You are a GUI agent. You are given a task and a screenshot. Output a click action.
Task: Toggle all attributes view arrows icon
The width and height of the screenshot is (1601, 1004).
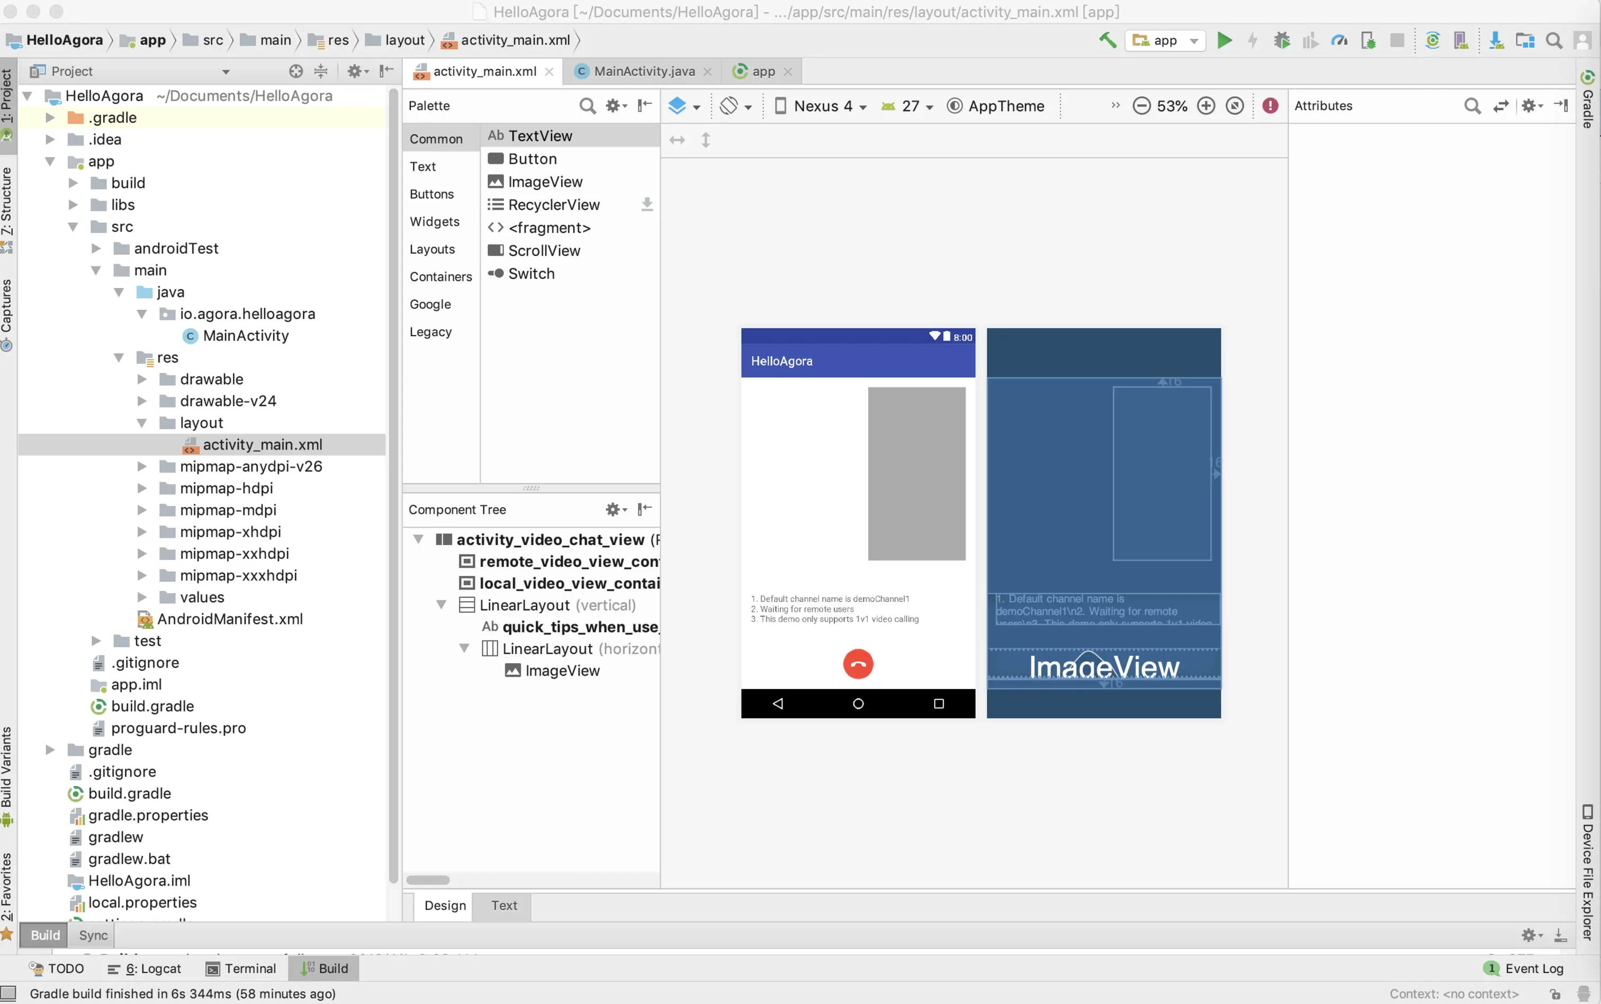point(1501,105)
